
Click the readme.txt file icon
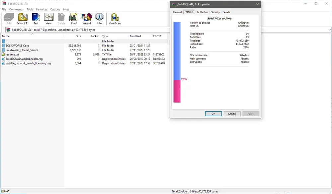(x=3, y=54)
